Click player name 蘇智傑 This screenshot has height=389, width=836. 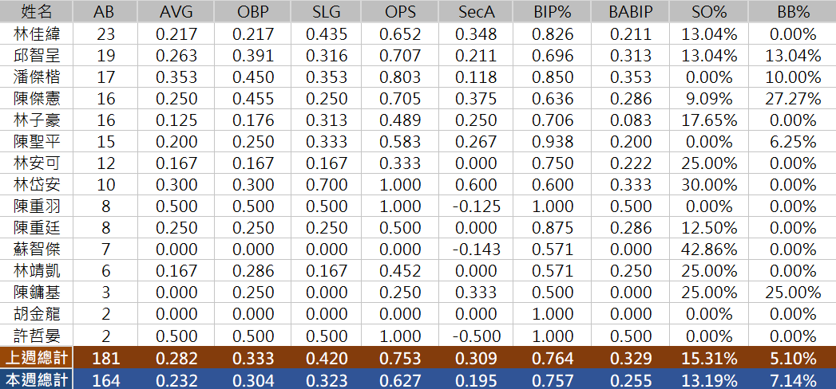tap(36, 249)
